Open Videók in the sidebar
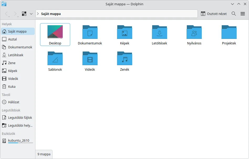This screenshot has height=159, width=249. pyautogui.click(x=18, y=79)
